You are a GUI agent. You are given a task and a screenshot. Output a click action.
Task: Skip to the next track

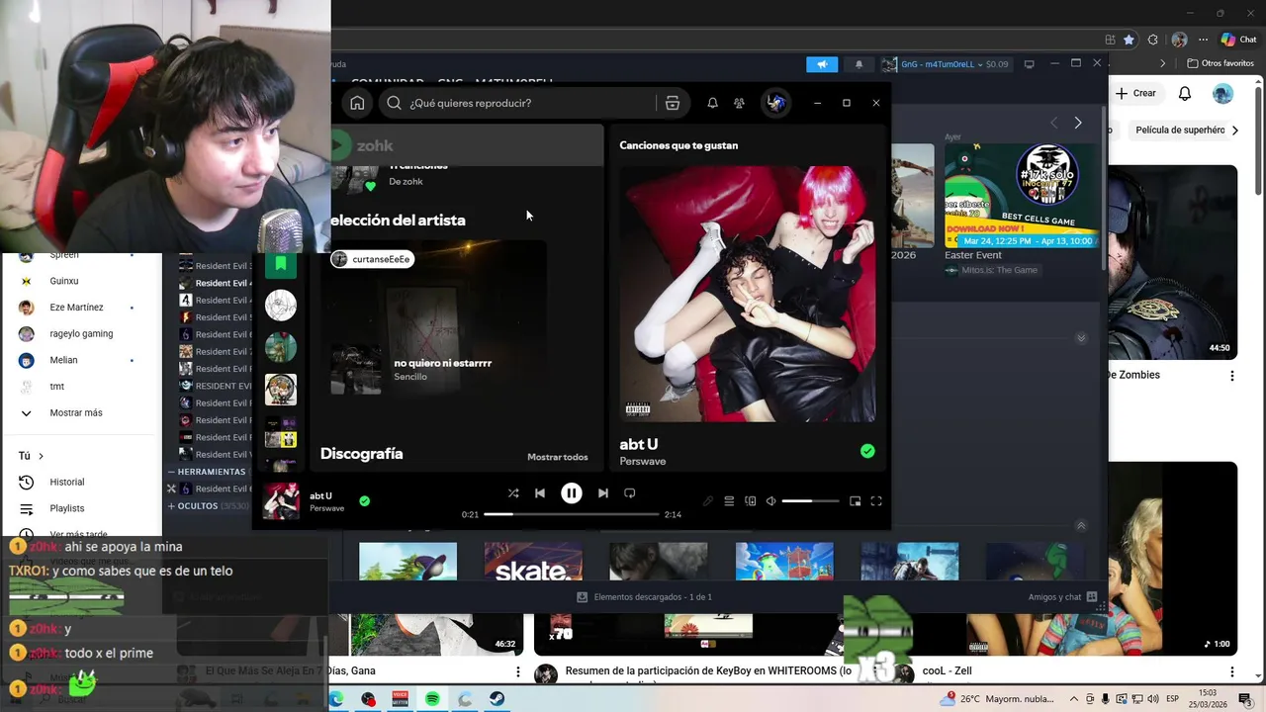click(x=602, y=492)
